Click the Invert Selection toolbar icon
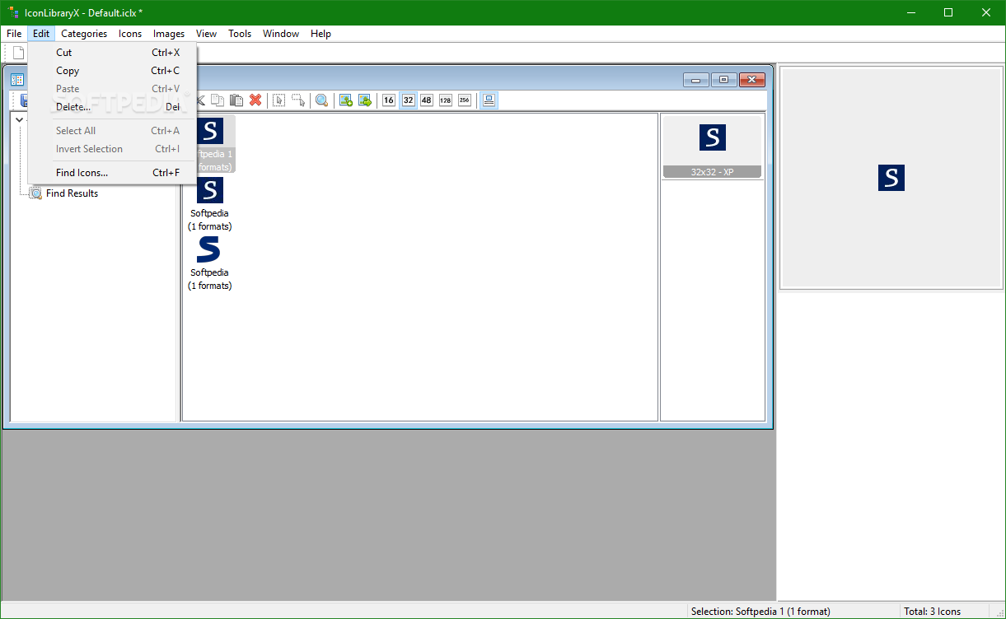Image resolution: width=1006 pixels, height=619 pixels. pos(298,100)
